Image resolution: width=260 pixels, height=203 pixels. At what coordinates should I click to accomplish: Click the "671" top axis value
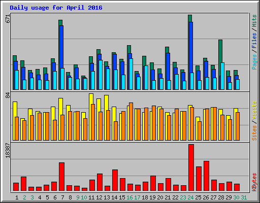tap(8, 19)
